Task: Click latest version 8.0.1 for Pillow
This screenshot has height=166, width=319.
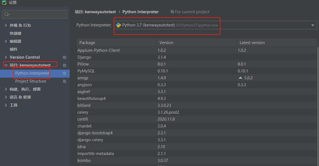Action: [242, 64]
